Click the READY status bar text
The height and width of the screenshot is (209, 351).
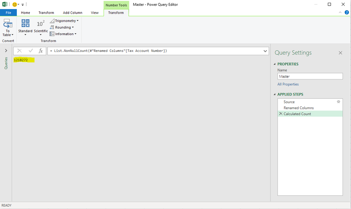click(x=6, y=205)
